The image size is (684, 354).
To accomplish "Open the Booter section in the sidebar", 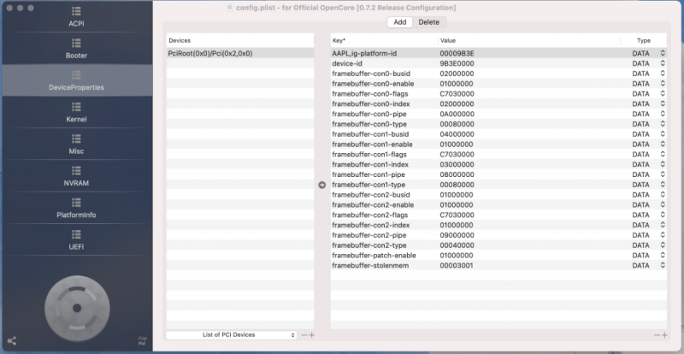I will click(x=76, y=49).
